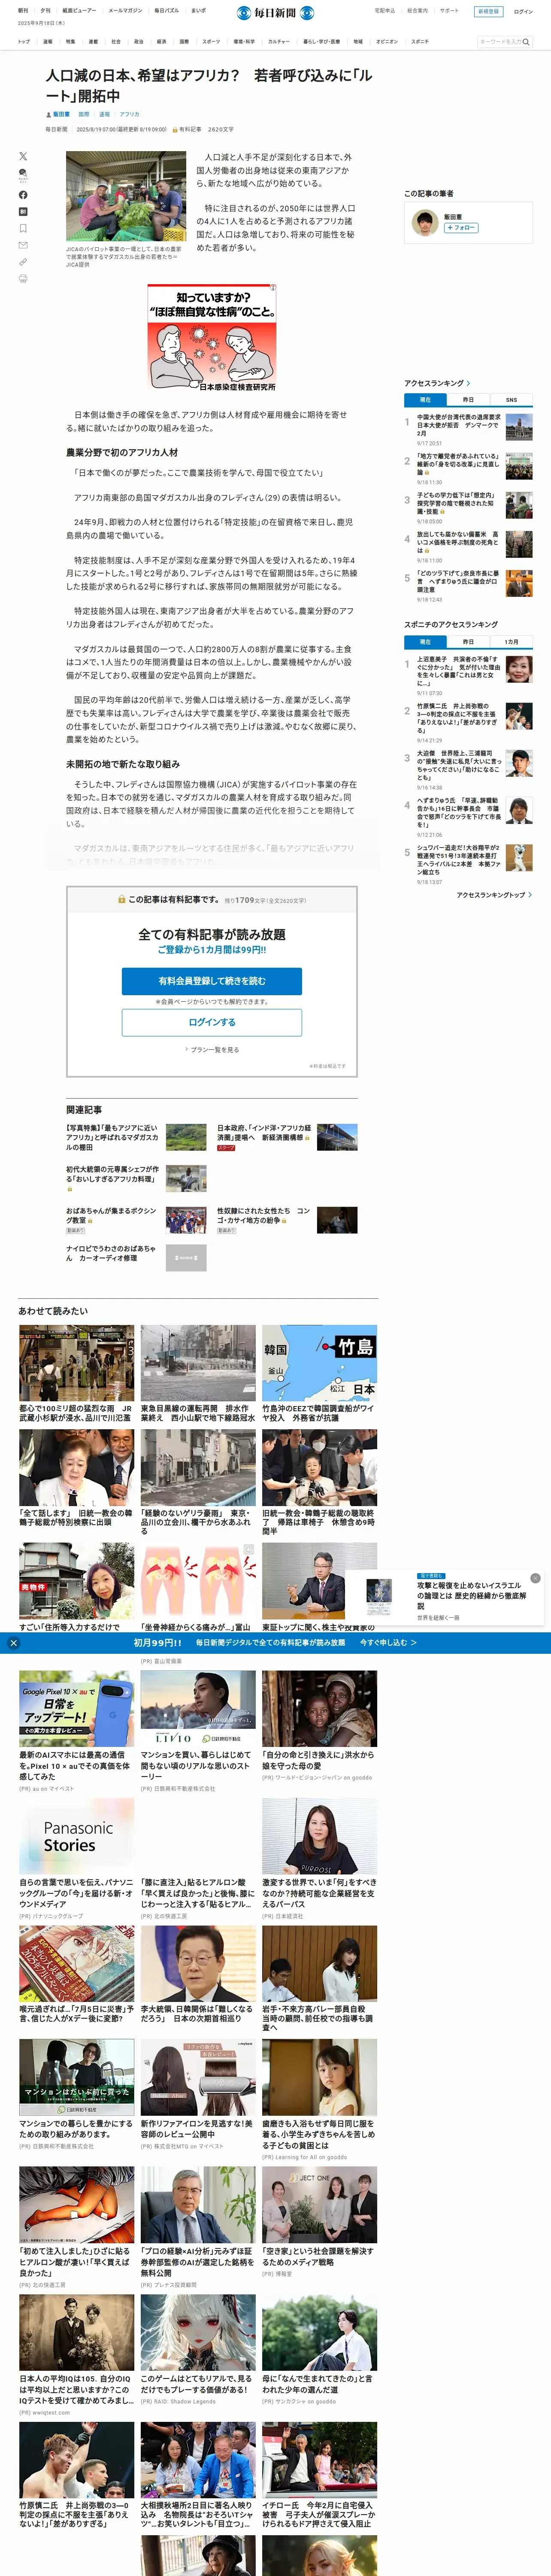Image resolution: width=551 pixels, height=2576 pixels.
Task: Share via Hatena Bookmark icon
Action: click(23, 212)
